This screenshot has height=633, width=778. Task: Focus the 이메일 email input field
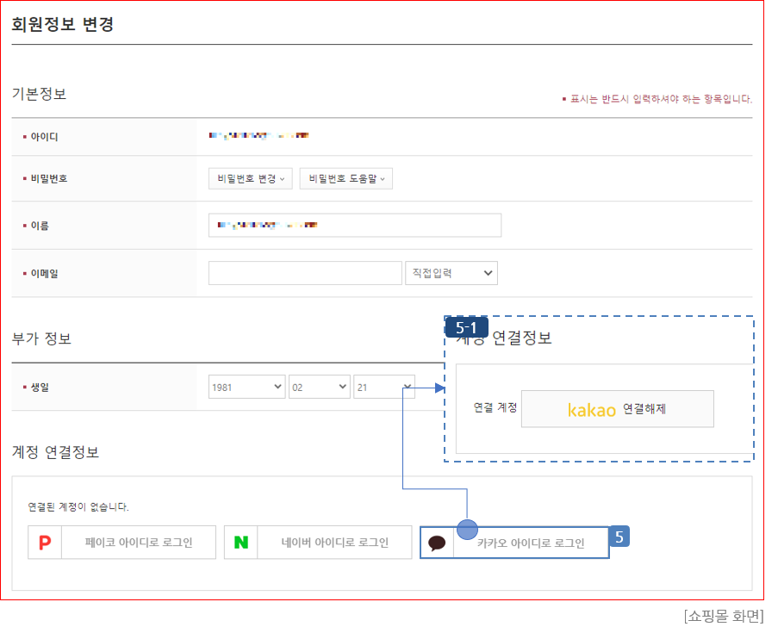(x=305, y=273)
